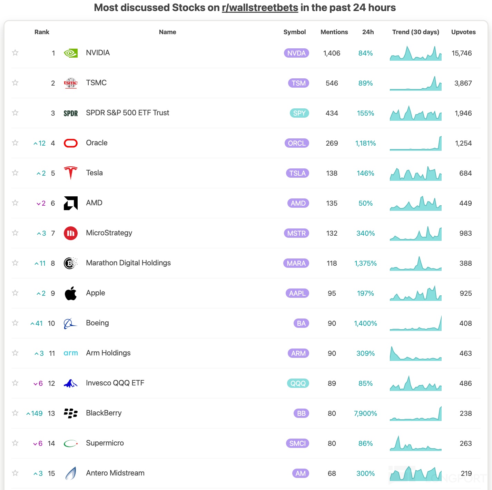Click the Oracle logo icon
The image size is (492, 490).
pos(71,143)
